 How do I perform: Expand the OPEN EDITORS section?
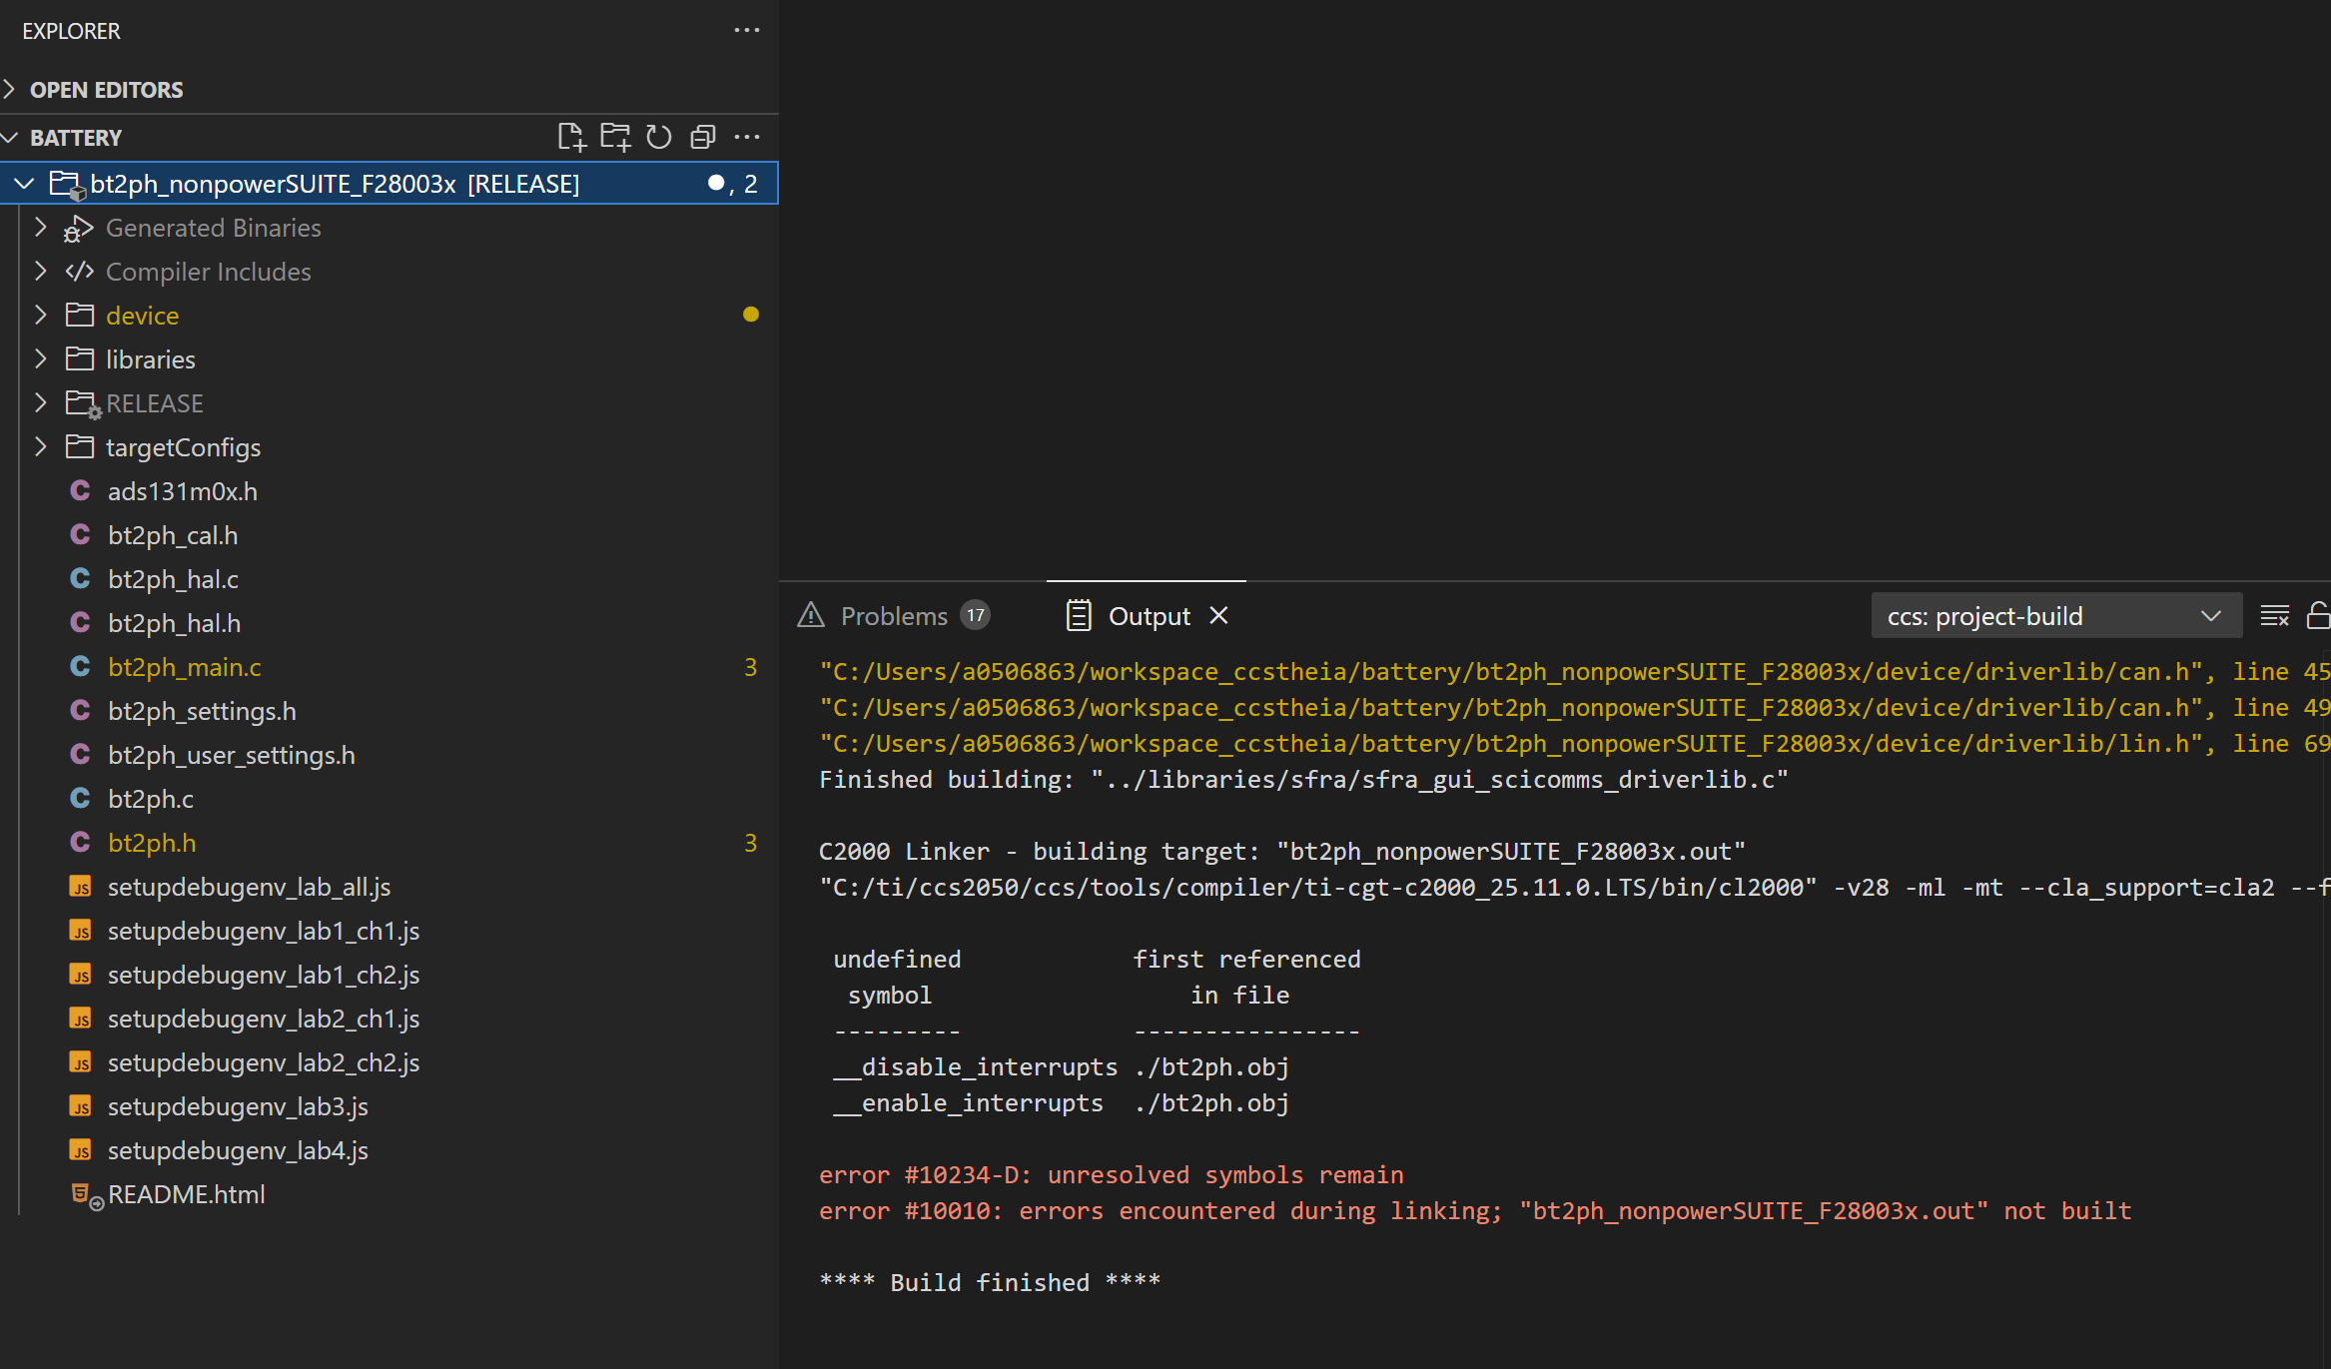point(10,89)
